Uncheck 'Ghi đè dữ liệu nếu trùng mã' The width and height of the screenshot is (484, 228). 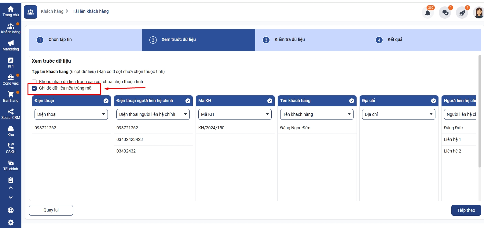[x=35, y=88]
